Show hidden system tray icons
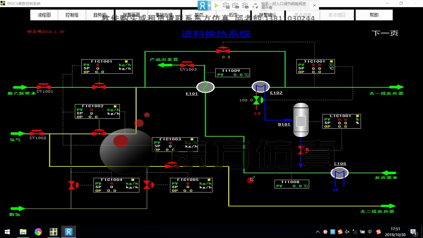423x238 pixels. click(318, 232)
